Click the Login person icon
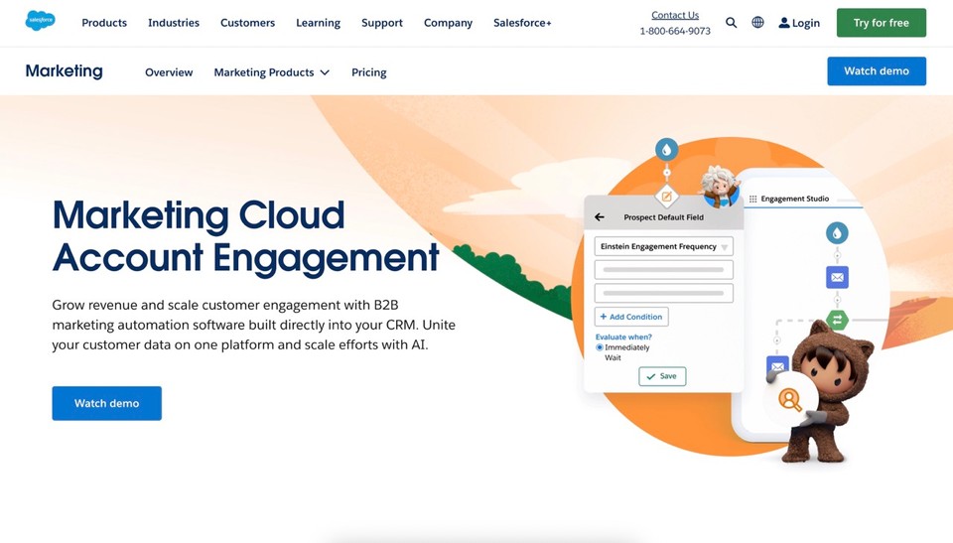The width and height of the screenshot is (953, 543). click(x=784, y=23)
